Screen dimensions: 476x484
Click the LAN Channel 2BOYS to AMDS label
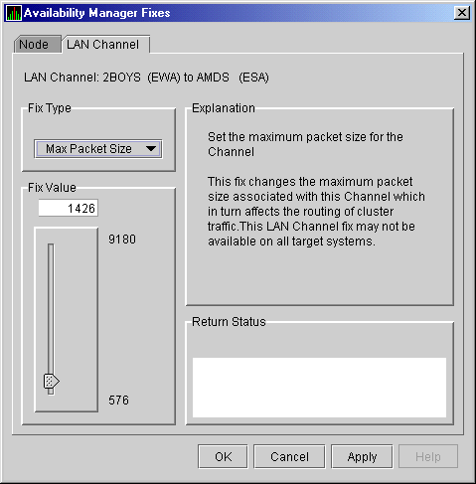[x=146, y=78]
